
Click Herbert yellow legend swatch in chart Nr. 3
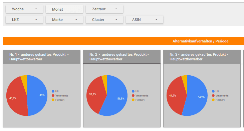213,100
